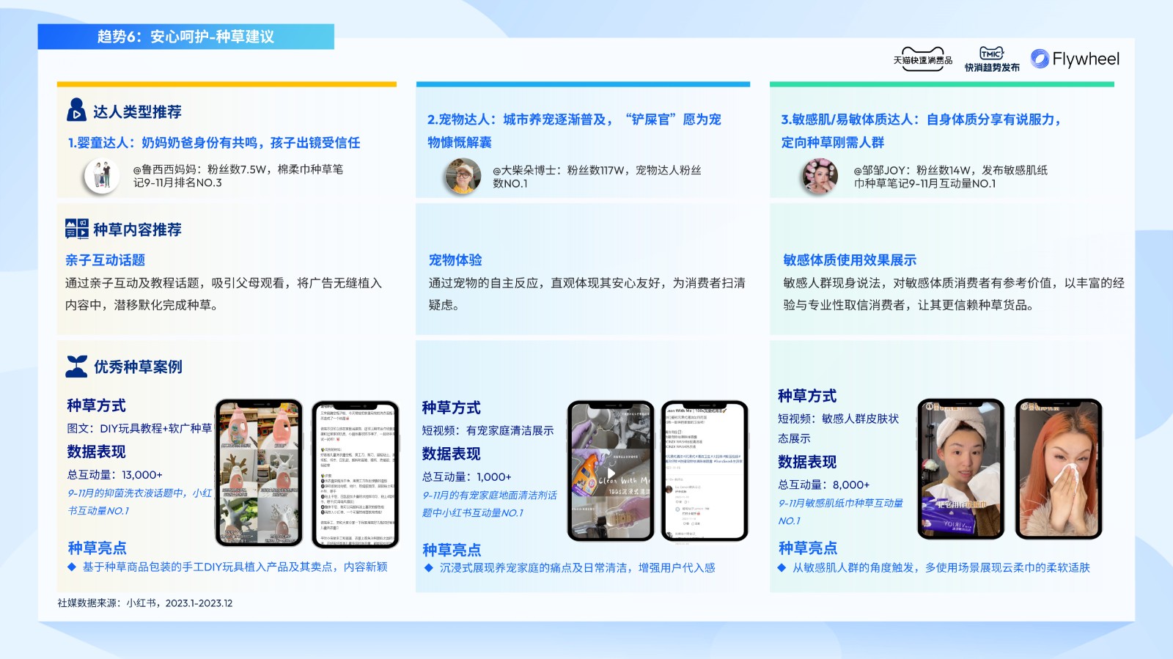Click the subheading 敏感体质使用效果展示
1173x659 pixels.
point(850,259)
